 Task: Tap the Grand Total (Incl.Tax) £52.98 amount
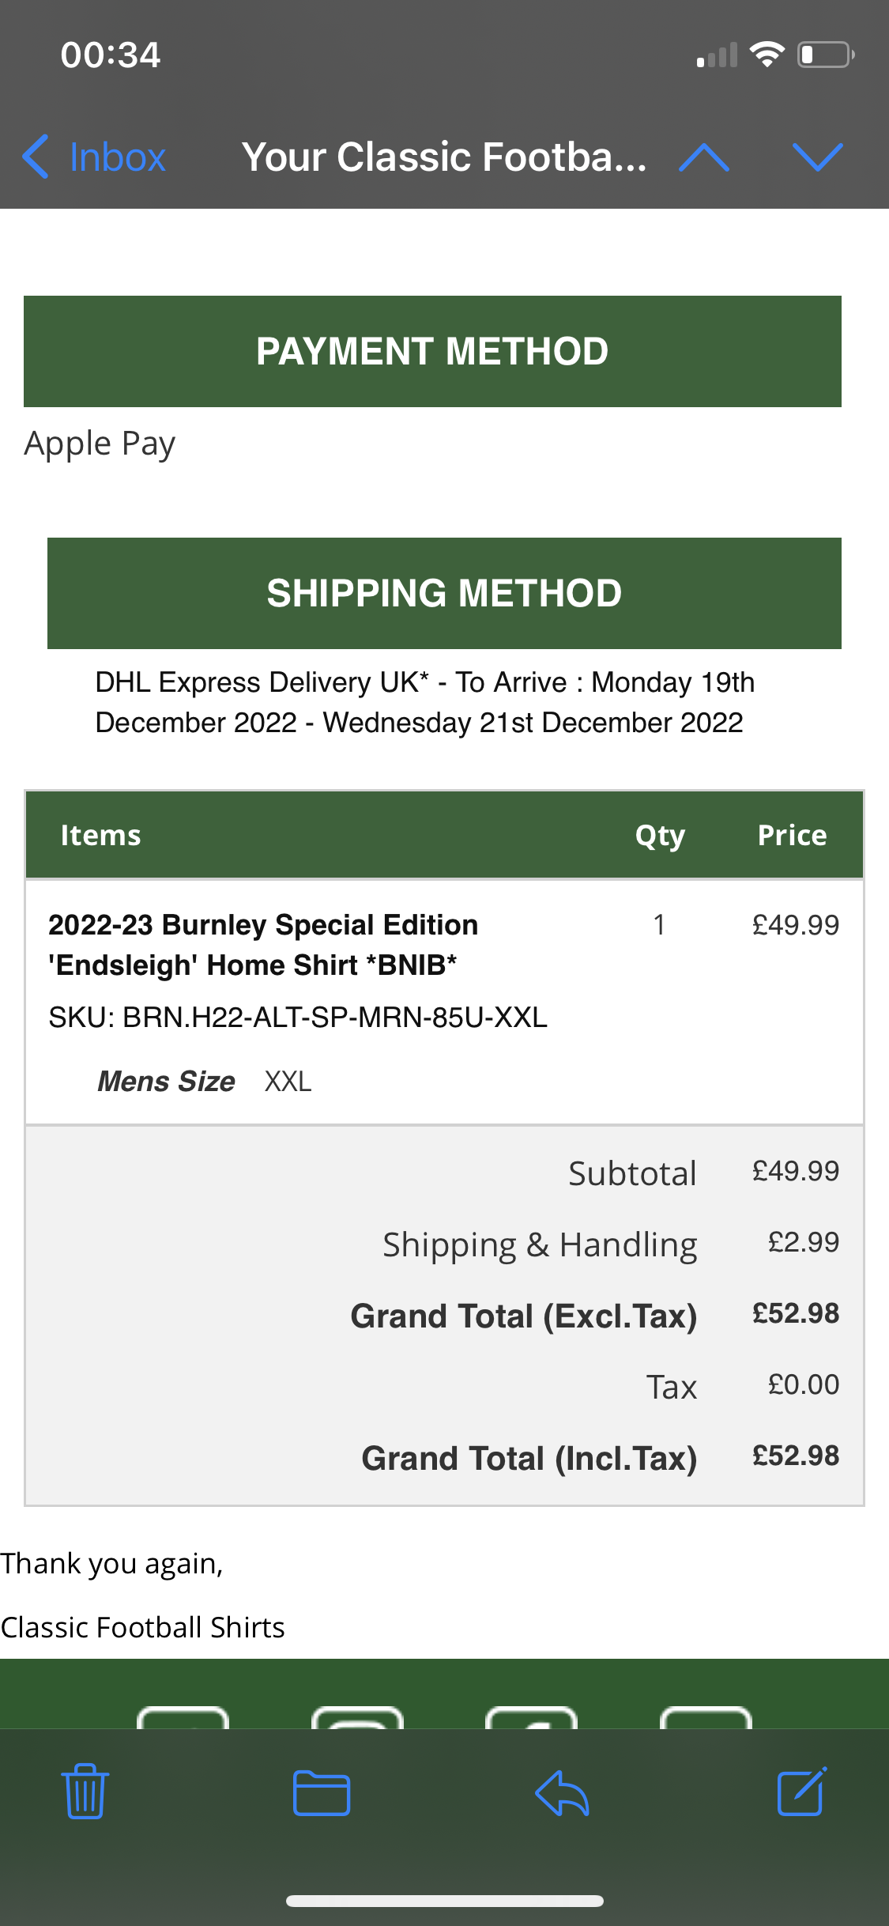pyautogui.click(x=795, y=1456)
